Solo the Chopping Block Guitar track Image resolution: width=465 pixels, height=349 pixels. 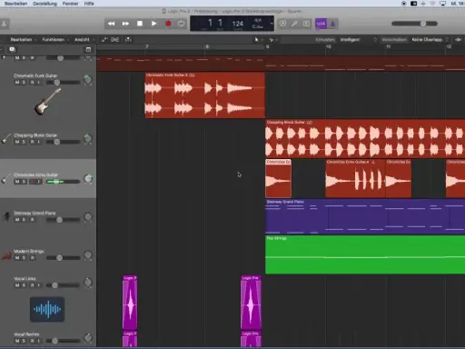pyautogui.click(x=24, y=142)
